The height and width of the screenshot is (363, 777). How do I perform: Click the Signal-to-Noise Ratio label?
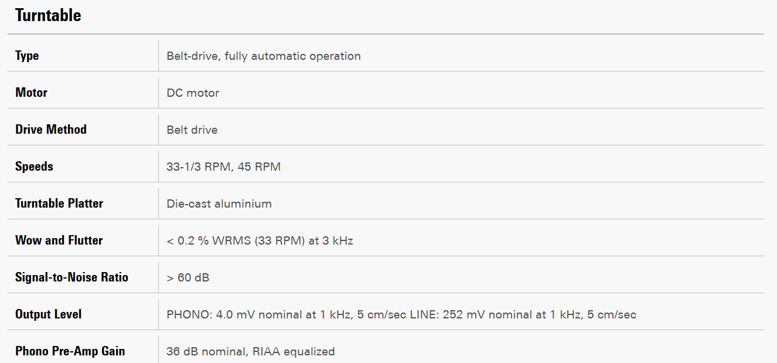tap(71, 277)
